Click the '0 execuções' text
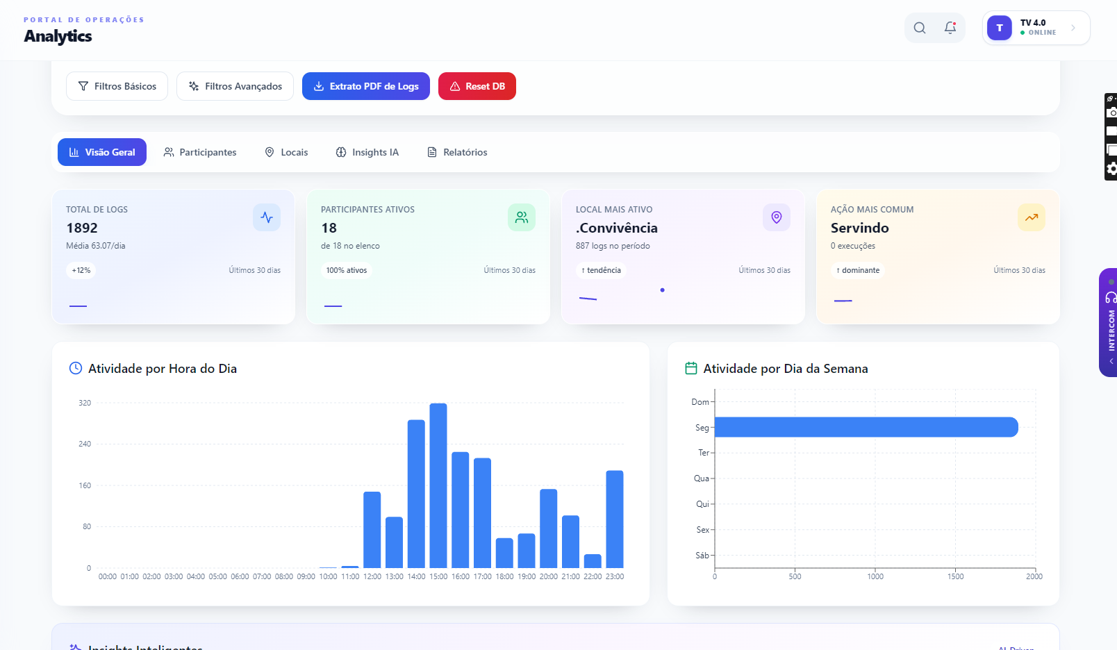 click(x=853, y=246)
